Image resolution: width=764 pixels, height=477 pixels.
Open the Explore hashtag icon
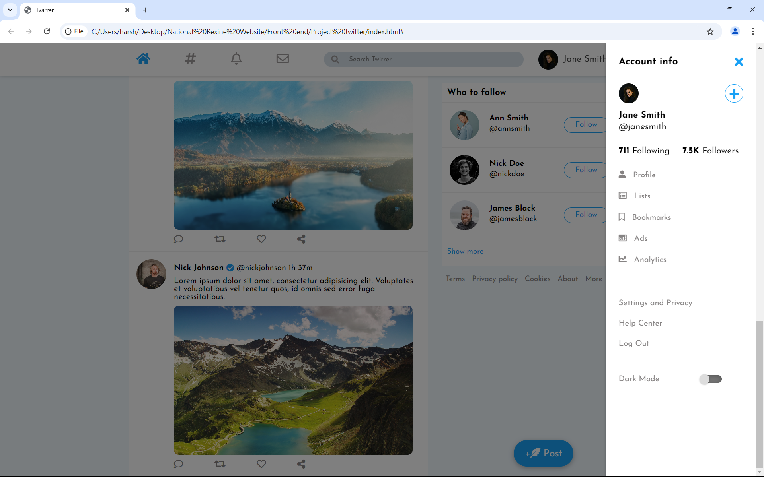pos(191,59)
